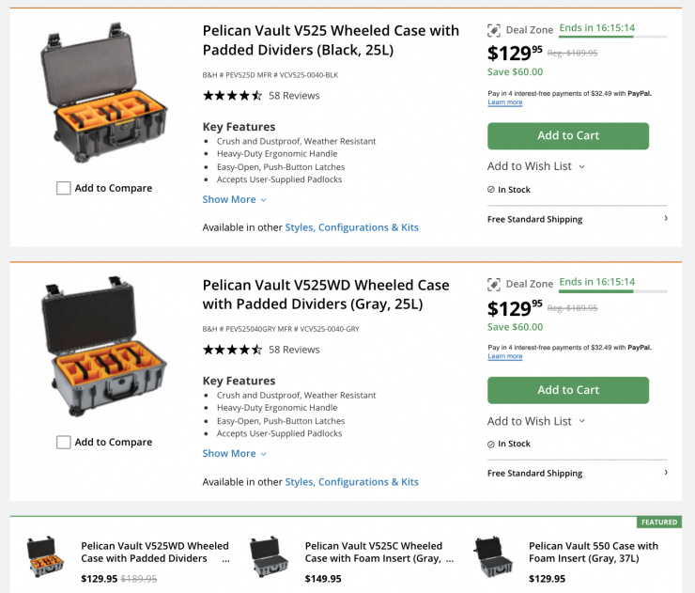Click In Stock checkmark icon for gray case
The image size is (695, 593).
tap(491, 444)
